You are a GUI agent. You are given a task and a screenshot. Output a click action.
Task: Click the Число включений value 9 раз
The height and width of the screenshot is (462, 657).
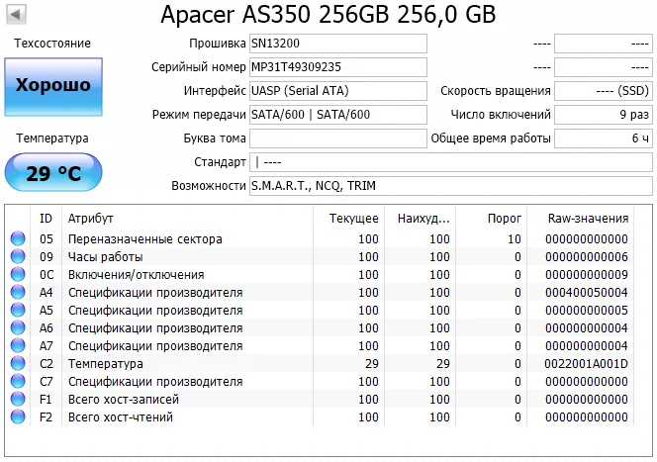coord(604,115)
